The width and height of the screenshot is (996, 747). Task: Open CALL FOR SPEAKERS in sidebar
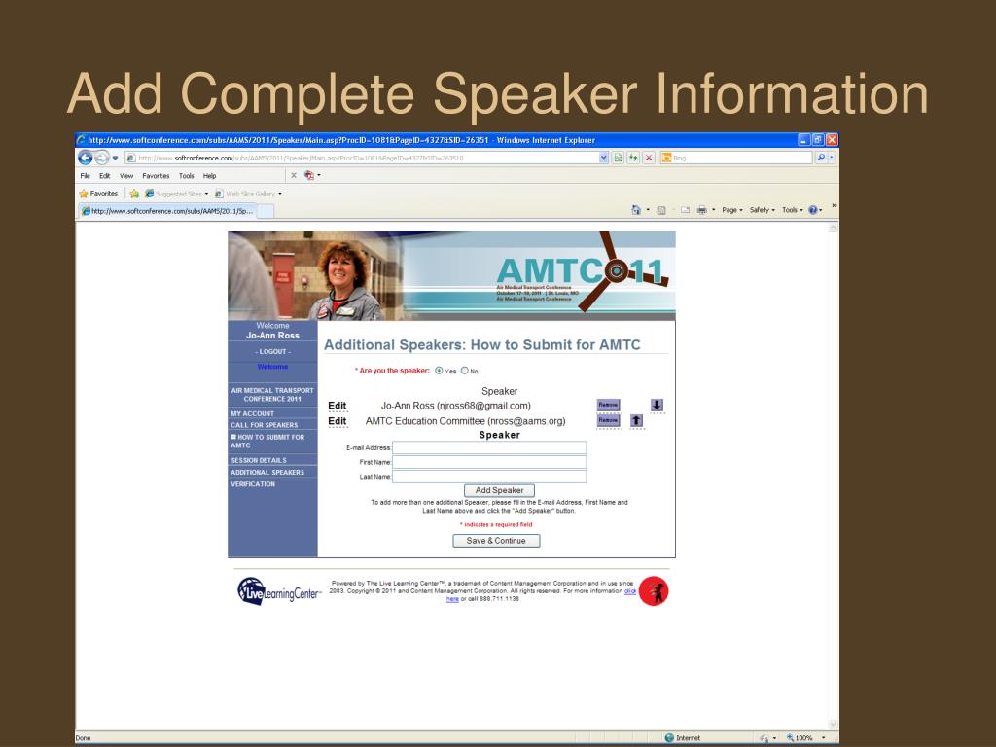[x=264, y=425]
